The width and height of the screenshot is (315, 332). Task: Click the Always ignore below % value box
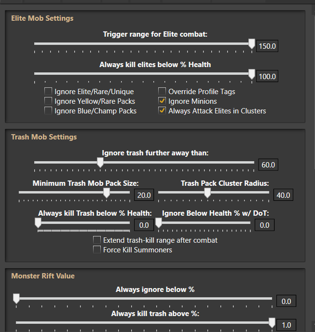point(286,302)
